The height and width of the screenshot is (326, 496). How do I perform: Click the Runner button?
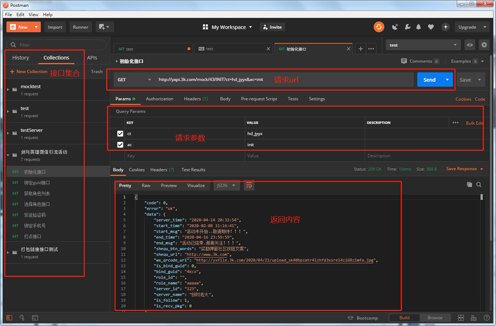click(80, 27)
